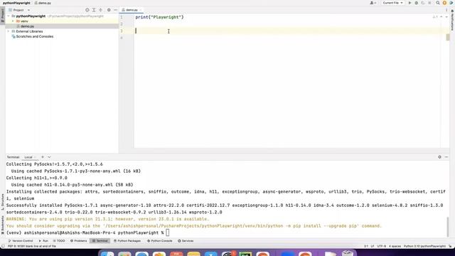The height and width of the screenshot is (256, 455).
Task: Click the editor vertical scrollbar marker
Action: [448, 37]
